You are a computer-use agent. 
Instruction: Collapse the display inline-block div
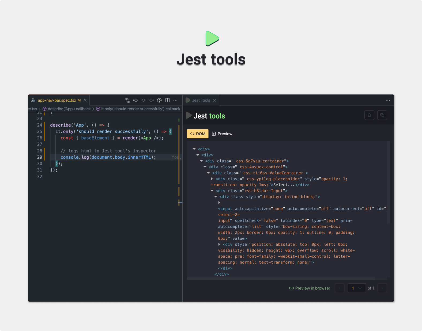(x=216, y=197)
